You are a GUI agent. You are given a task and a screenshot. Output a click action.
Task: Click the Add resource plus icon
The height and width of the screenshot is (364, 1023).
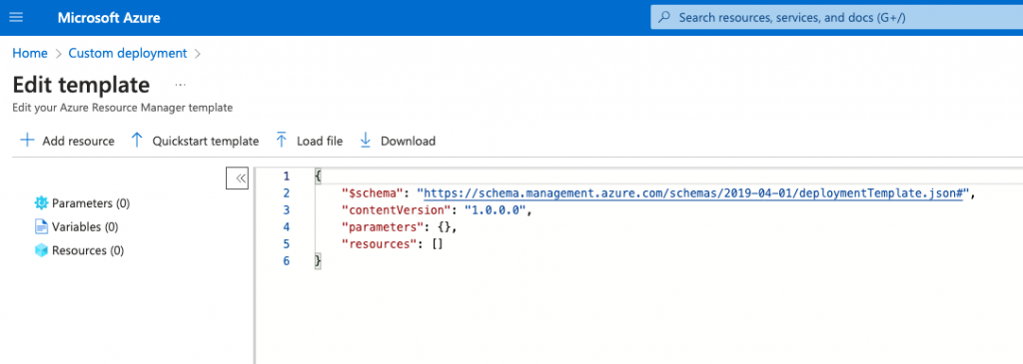point(27,140)
